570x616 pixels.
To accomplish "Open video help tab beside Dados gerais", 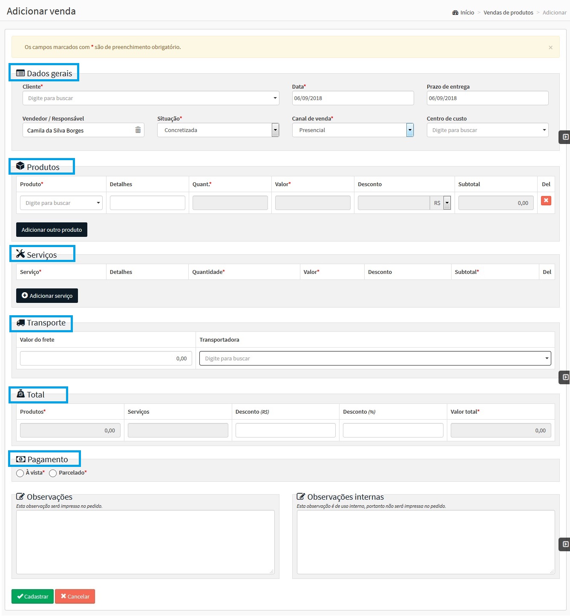I will [565, 137].
